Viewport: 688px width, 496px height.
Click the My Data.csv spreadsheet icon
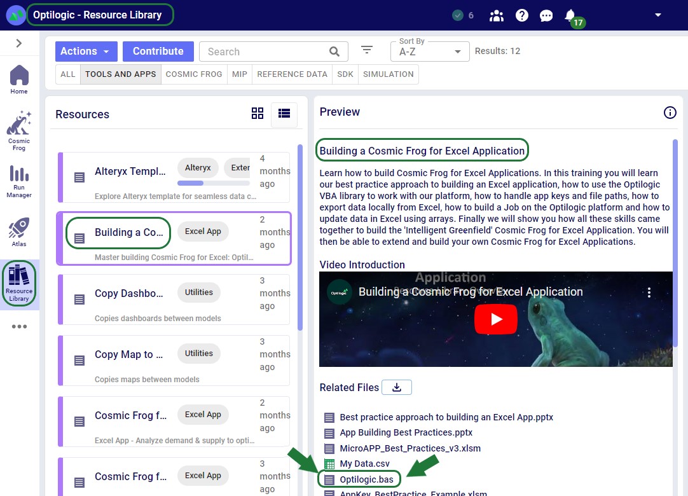[x=329, y=464]
